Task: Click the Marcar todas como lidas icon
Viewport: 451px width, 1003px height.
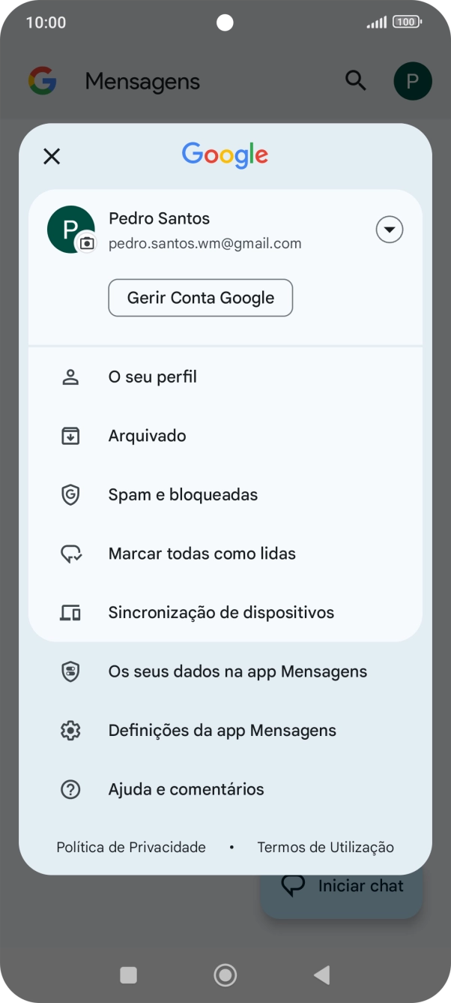Action: [70, 553]
